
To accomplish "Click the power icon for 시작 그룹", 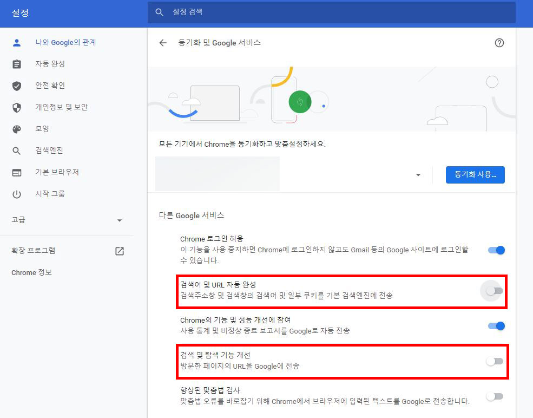I will click(x=17, y=194).
